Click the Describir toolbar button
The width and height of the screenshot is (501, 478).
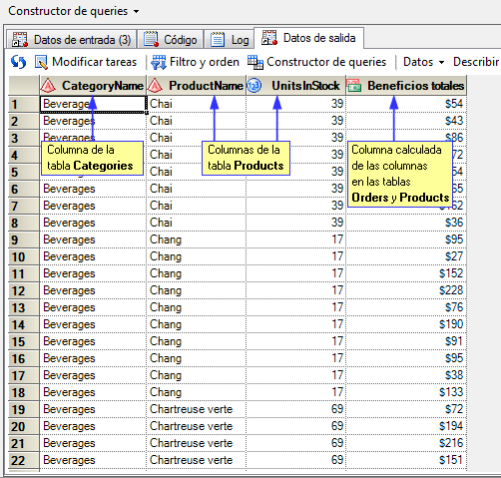(476, 62)
